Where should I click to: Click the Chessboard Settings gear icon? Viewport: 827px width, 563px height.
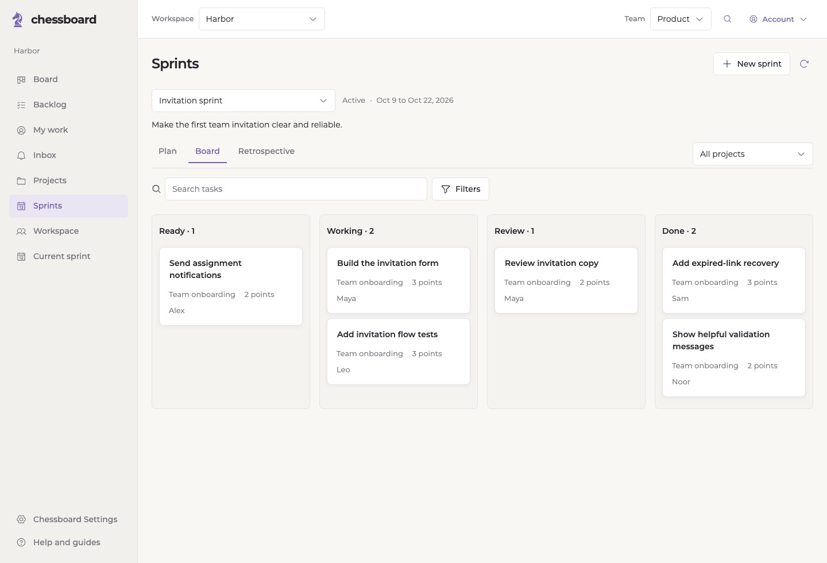tap(21, 519)
